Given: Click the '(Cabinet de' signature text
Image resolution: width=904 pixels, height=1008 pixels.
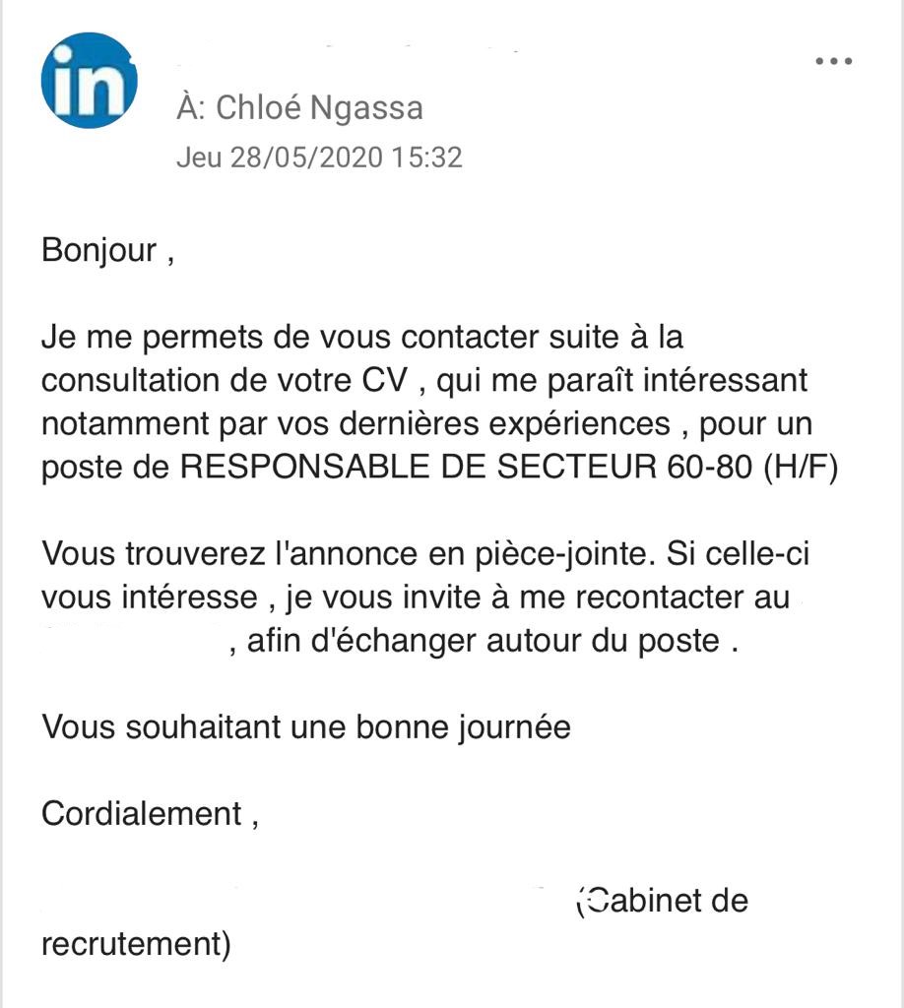Looking at the screenshot, I should pos(662,901).
